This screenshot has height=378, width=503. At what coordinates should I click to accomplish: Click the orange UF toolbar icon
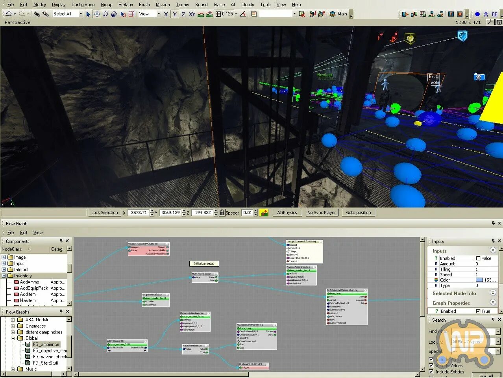tap(460, 14)
